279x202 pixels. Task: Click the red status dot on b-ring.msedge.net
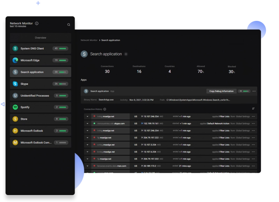pyautogui.click(x=94, y=152)
